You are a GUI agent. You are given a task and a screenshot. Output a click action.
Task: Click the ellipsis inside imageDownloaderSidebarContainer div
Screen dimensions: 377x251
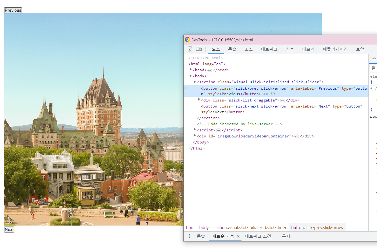click(297, 136)
